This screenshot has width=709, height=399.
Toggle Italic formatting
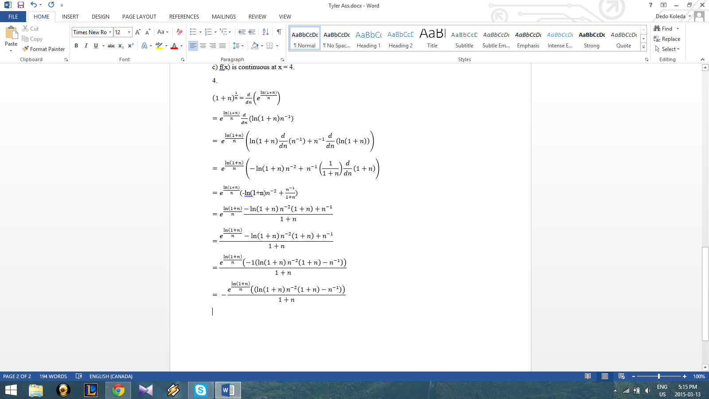click(x=86, y=46)
